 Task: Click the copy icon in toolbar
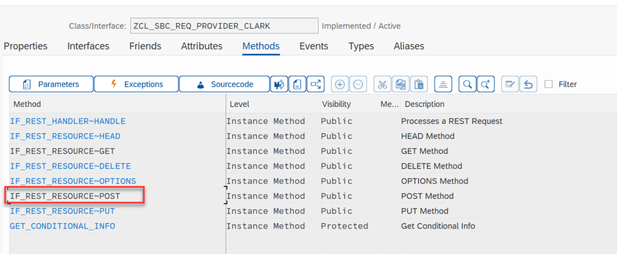tap(401, 84)
